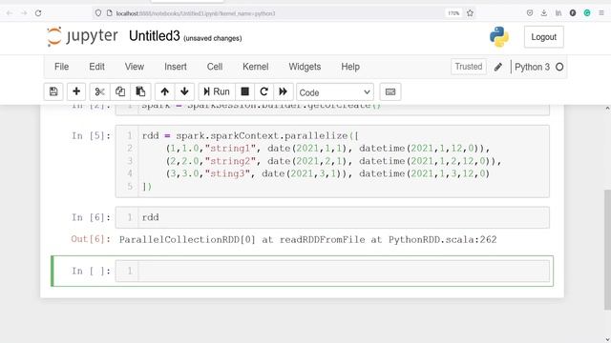Screen dimensions: 611x343
Task: Click the unsaved changes status text
Action: click(212, 38)
